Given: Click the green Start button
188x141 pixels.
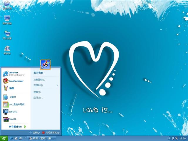Looking at the screenshot, I should point(4,138).
